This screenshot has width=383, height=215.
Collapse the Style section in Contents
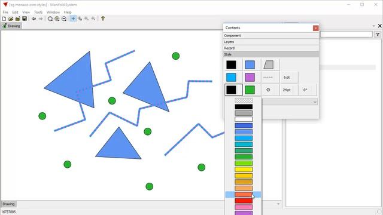[x=271, y=54]
